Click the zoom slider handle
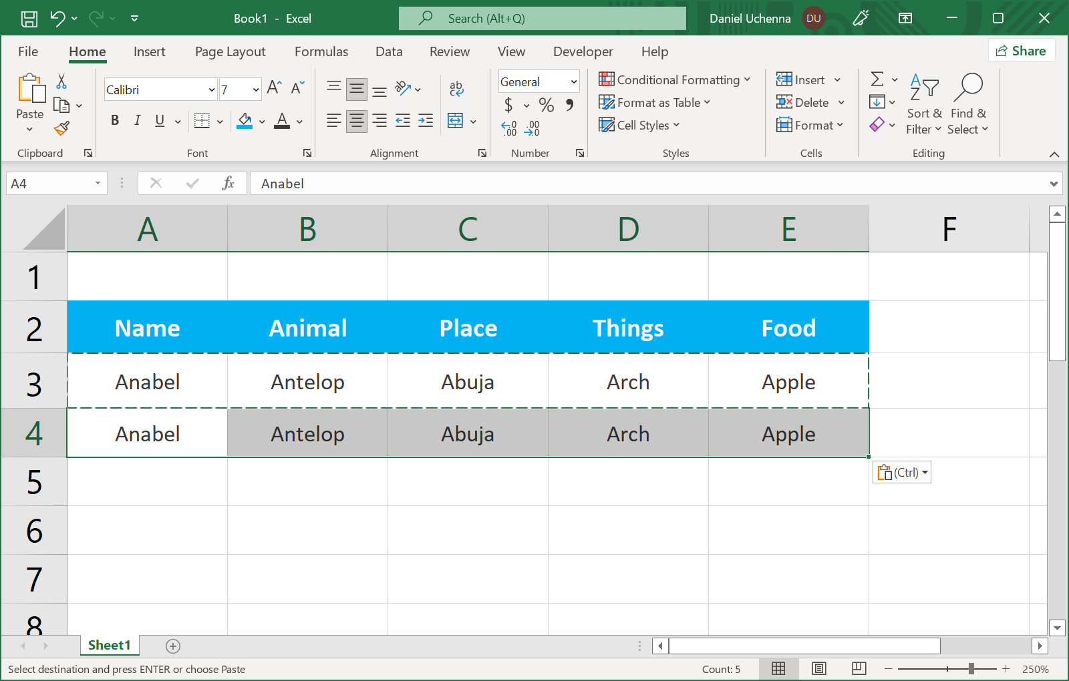The width and height of the screenshot is (1069, 681). click(x=971, y=668)
